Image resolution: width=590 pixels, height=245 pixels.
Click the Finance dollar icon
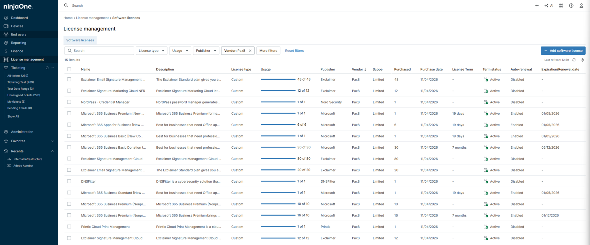6,51
